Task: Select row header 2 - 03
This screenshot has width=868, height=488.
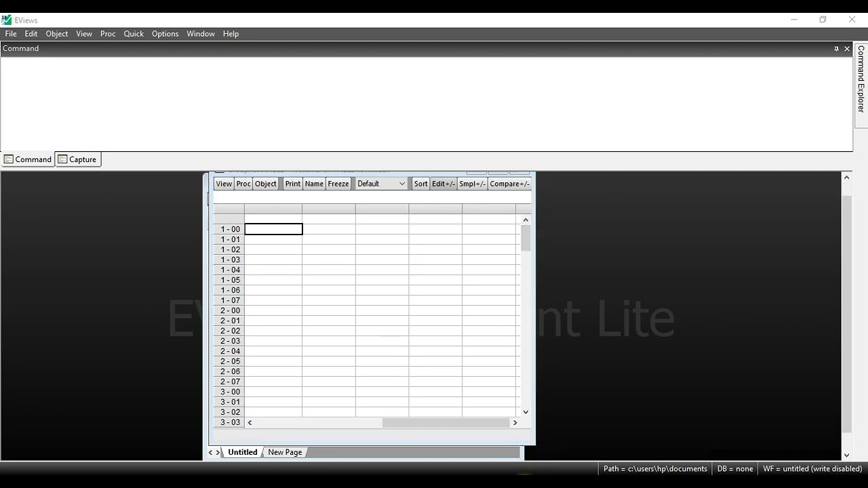Action: (229, 341)
